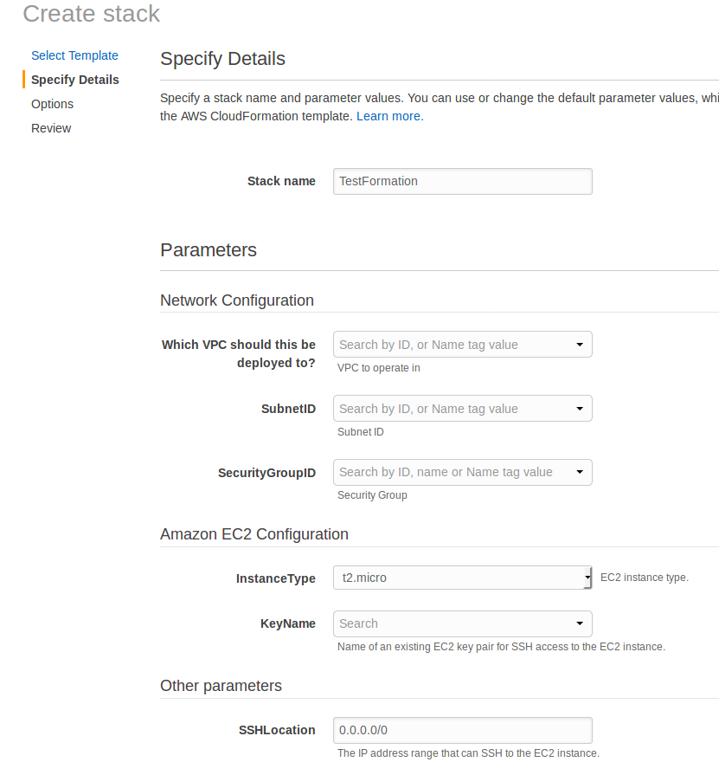This screenshot has height=775, width=719.
Task: Click the InstanceType dropdown caret
Action: coord(587,578)
